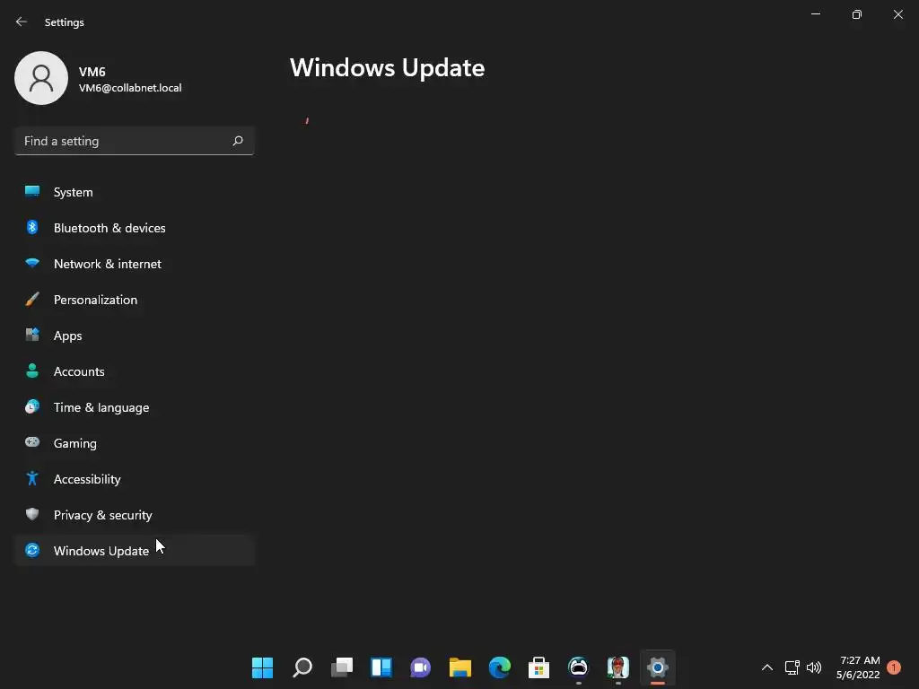919x689 pixels.
Task: Select Windows Update in sidebar
Action: [x=135, y=551]
